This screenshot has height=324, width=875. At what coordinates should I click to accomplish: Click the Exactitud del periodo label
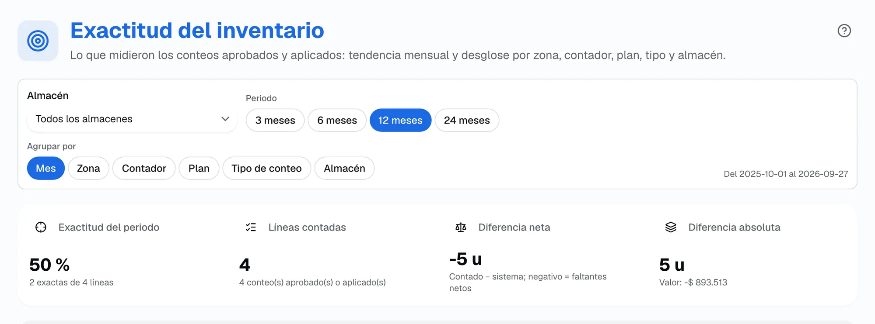(x=109, y=227)
